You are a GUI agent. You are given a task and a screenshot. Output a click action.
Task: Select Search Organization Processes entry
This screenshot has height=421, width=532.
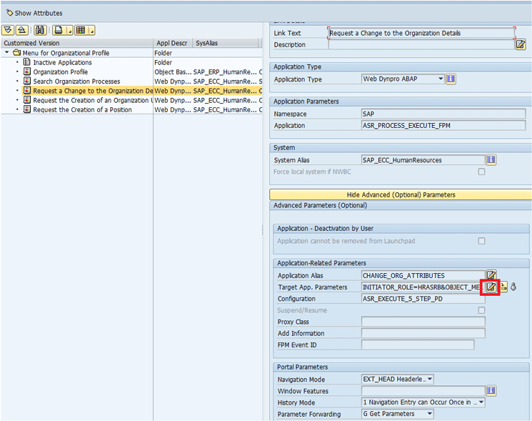(x=76, y=81)
